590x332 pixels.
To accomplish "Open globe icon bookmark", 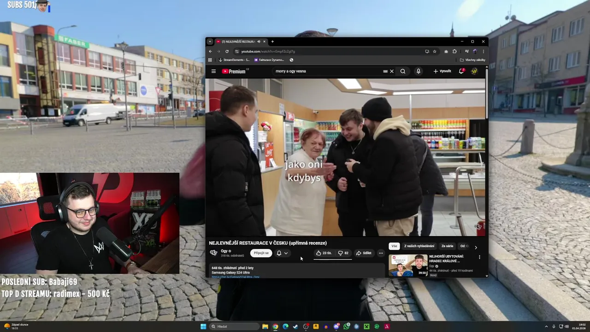I will click(x=291, y=60).
